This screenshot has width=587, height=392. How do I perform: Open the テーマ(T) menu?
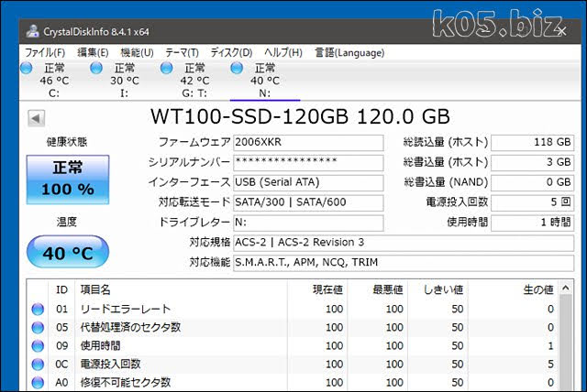[x=182, y=53]
